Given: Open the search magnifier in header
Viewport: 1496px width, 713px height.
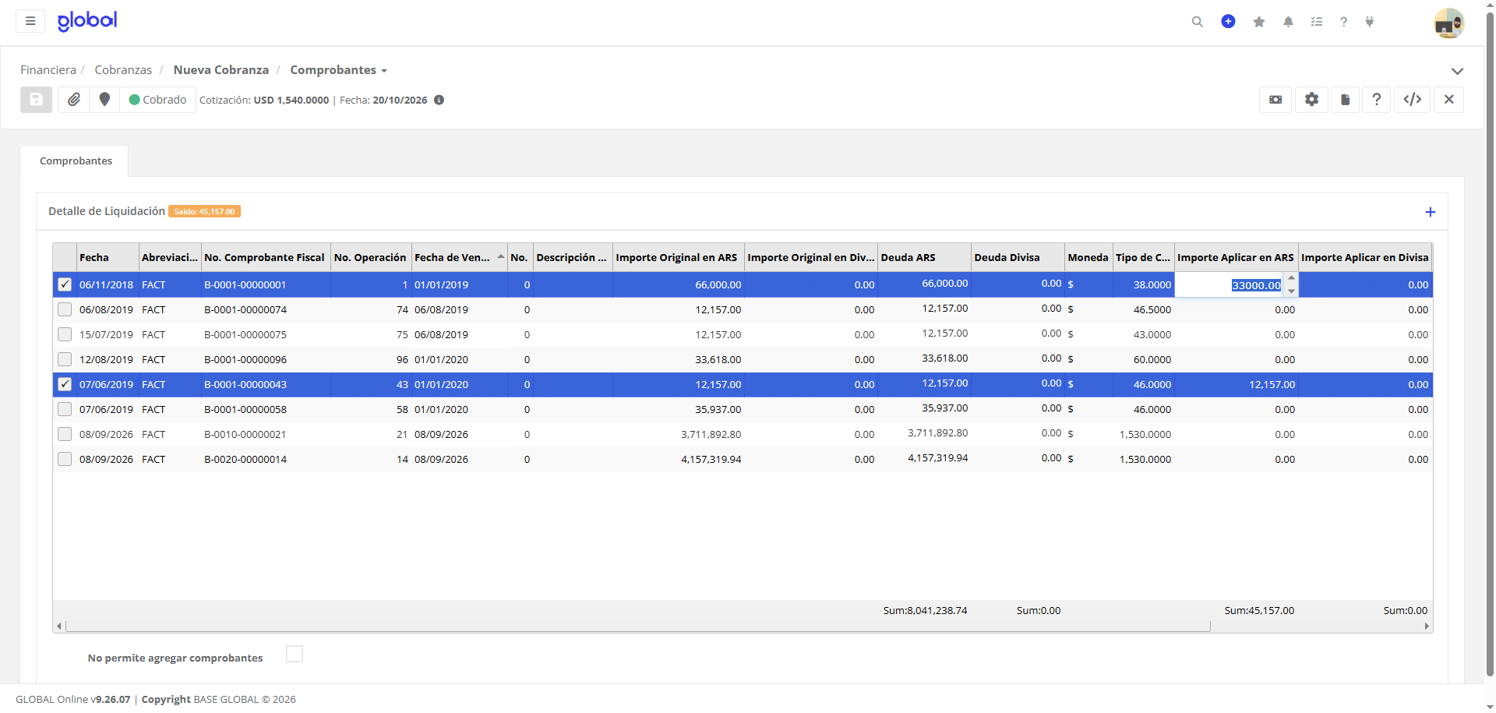Looking at the screenshot, I should point(1198,22).
